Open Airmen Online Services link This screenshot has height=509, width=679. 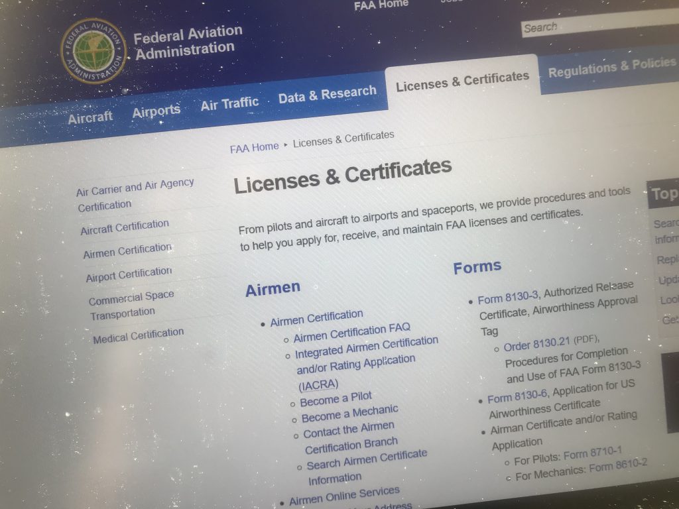pyautogui.click(x=344, y=496)
